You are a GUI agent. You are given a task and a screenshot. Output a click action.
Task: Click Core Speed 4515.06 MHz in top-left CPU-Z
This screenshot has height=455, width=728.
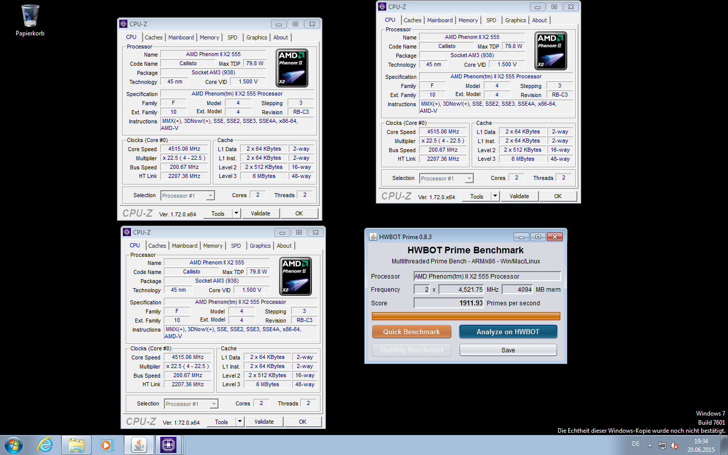(185, 149)
